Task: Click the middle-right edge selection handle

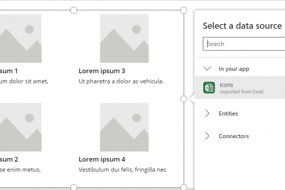Action: 184,99
